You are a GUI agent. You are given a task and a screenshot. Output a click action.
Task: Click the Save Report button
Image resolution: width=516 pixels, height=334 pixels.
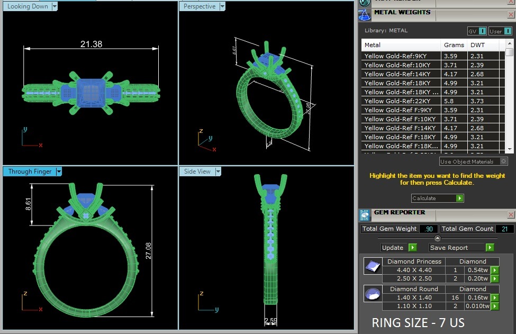coord(457,247)
